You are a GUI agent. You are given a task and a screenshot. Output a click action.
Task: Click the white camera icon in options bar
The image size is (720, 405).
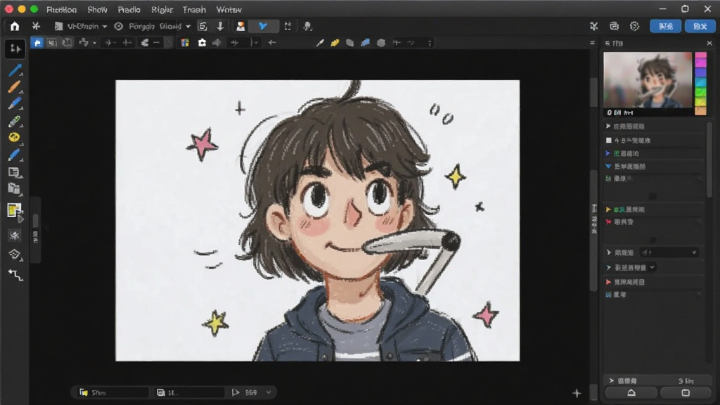coord(202,43)
